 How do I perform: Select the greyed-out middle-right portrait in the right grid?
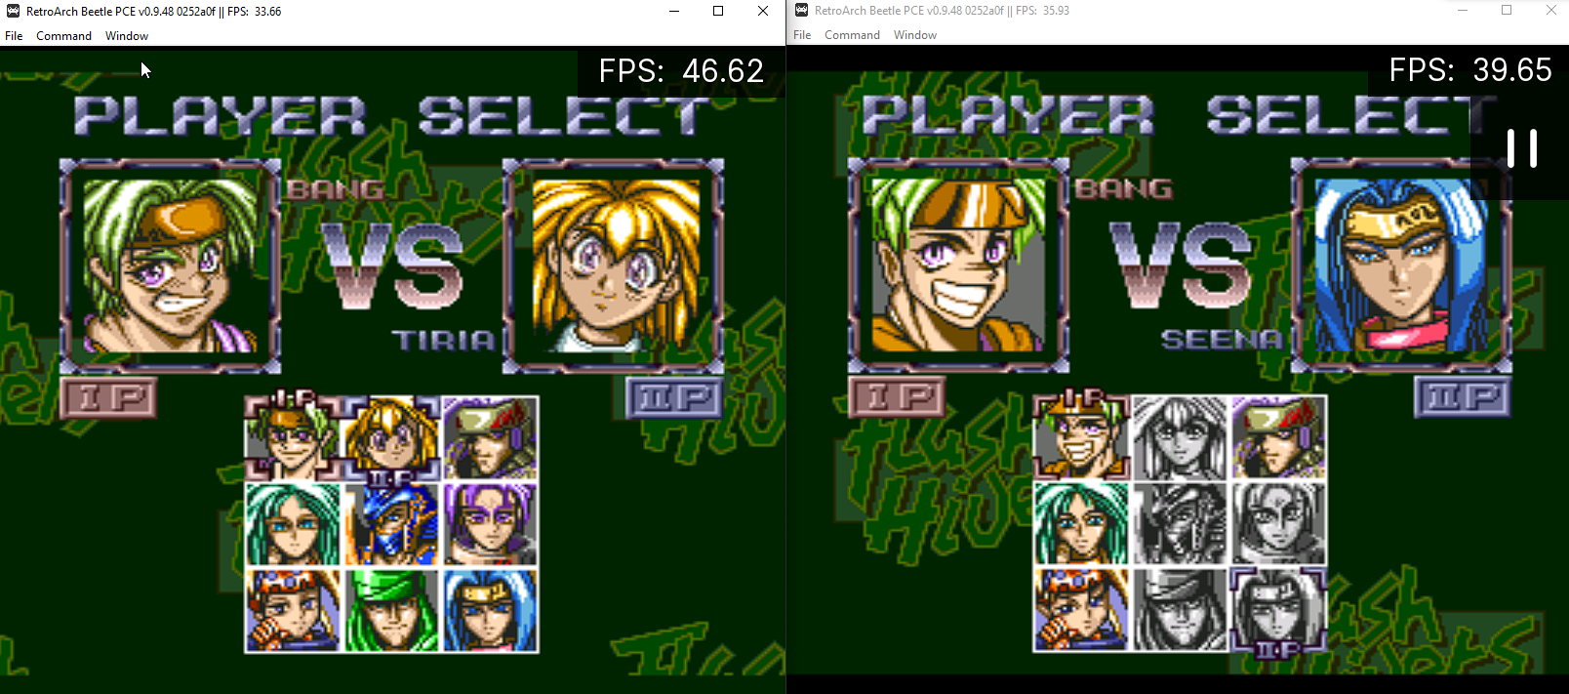1278,523
